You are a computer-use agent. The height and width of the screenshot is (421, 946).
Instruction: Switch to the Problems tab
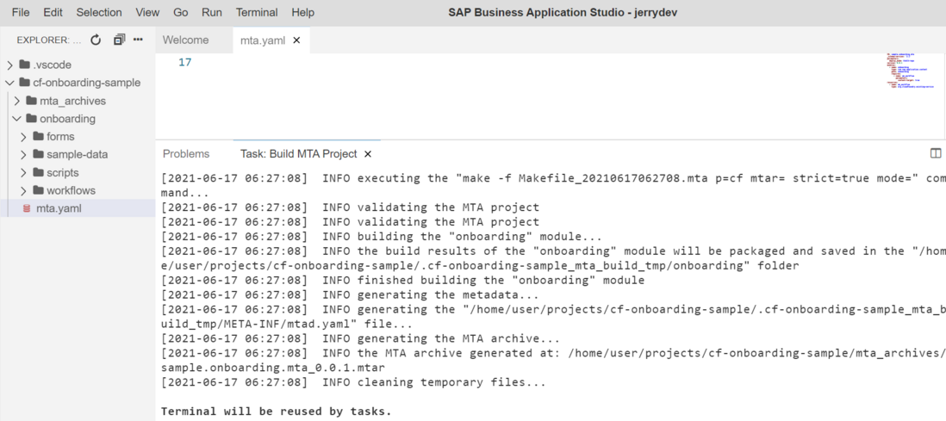(x=186, y=154)
